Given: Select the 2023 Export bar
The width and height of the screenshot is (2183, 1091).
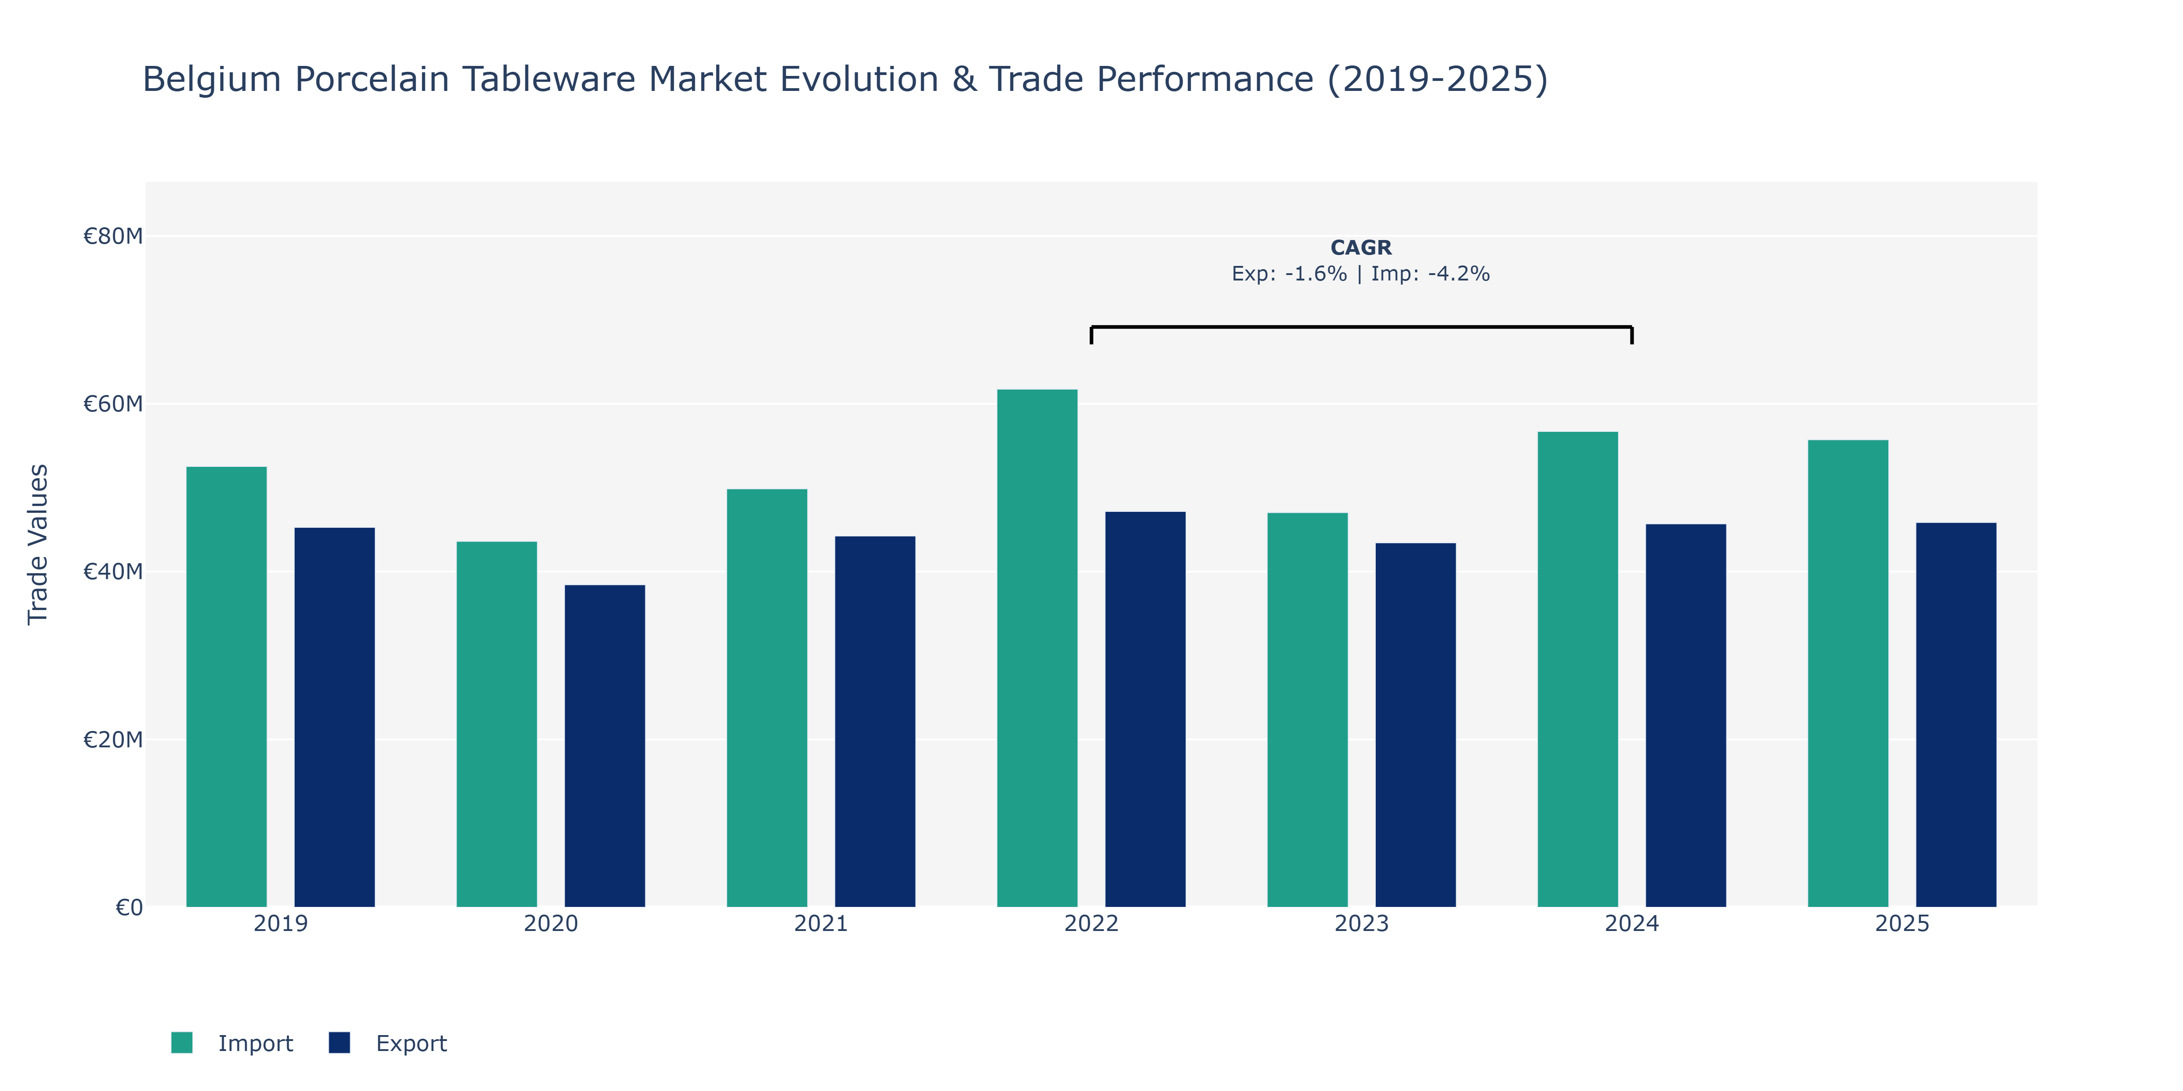Looking at the screenshot, I should [x=1416, y=725].
